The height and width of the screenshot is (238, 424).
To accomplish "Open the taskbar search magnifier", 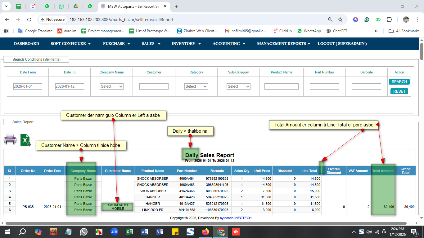I will (22, 232).
